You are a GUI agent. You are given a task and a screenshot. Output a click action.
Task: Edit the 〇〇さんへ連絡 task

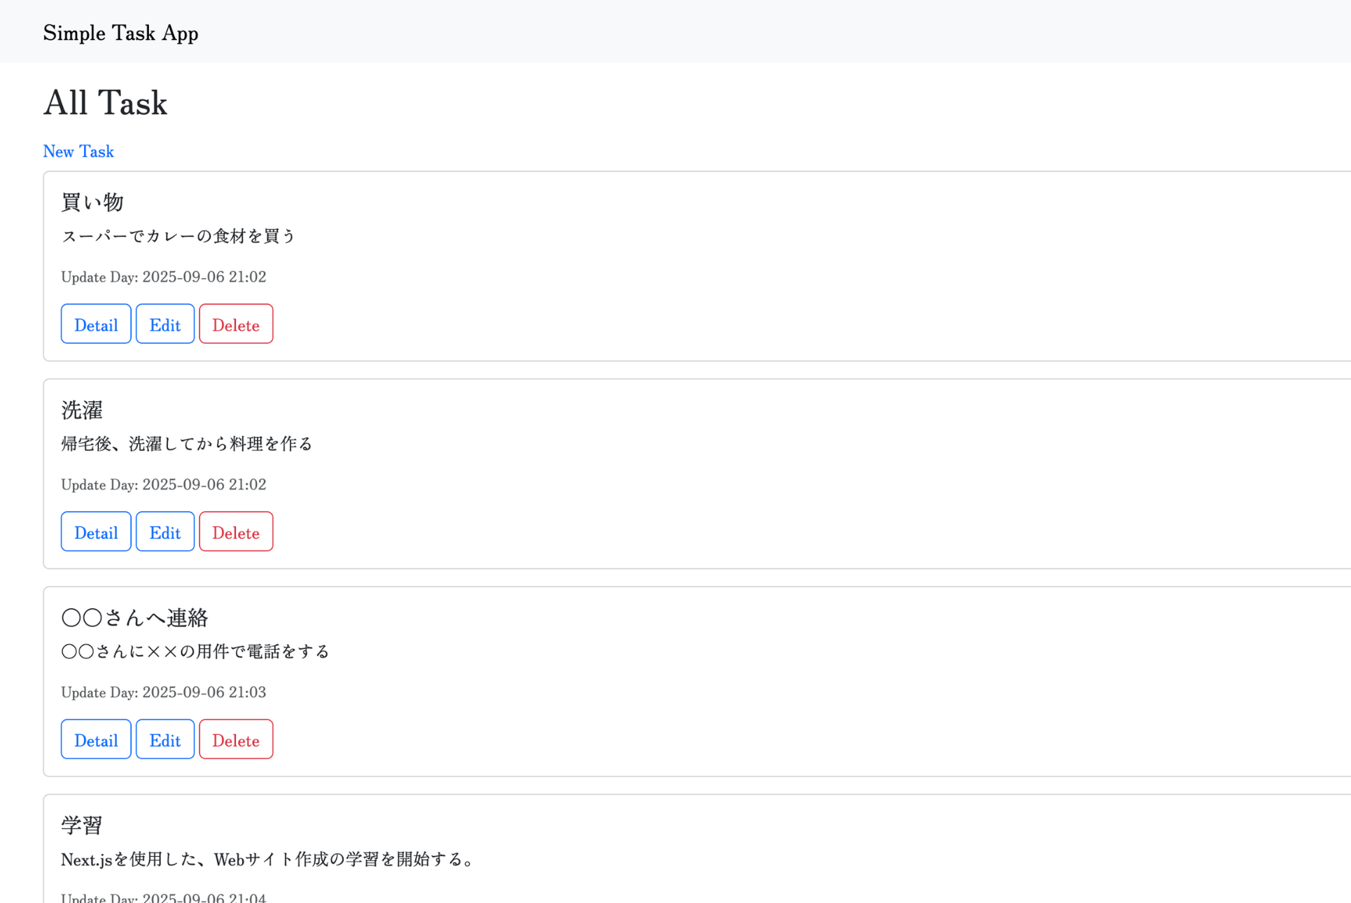click(x=165, y=741)
